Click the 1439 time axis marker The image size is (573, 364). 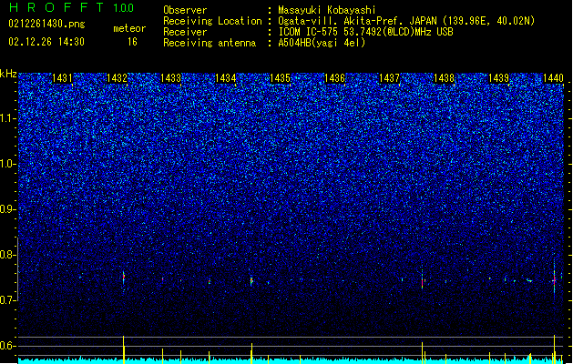pyautogui.click(x=498, y=77)
